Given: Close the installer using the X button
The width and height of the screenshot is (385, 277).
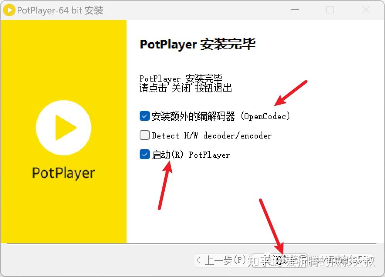Looking at the screenshot, I should click(x=366, y=10).
